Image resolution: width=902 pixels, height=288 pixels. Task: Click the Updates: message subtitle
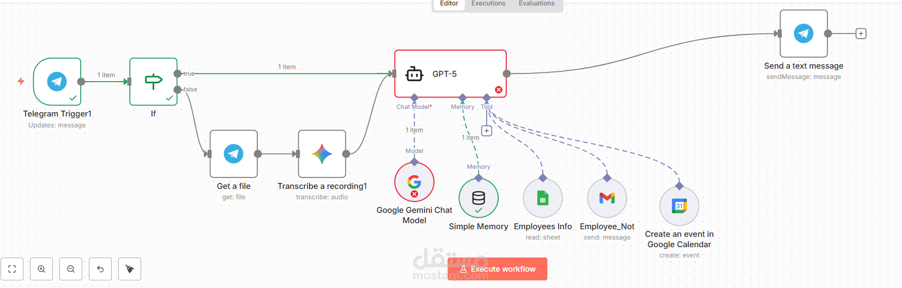click(57, 125)
